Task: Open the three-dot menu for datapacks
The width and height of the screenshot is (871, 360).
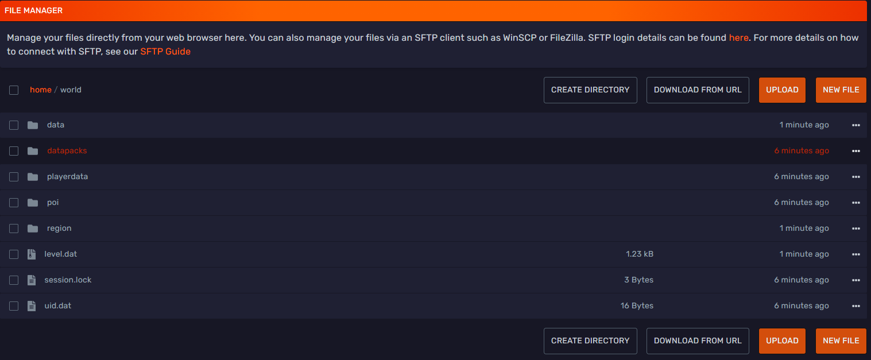Action: click(x=855, y=151)
